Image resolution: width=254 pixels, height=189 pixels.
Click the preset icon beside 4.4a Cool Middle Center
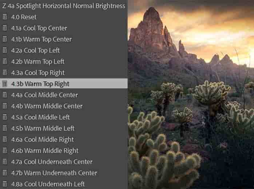(5, 95)
